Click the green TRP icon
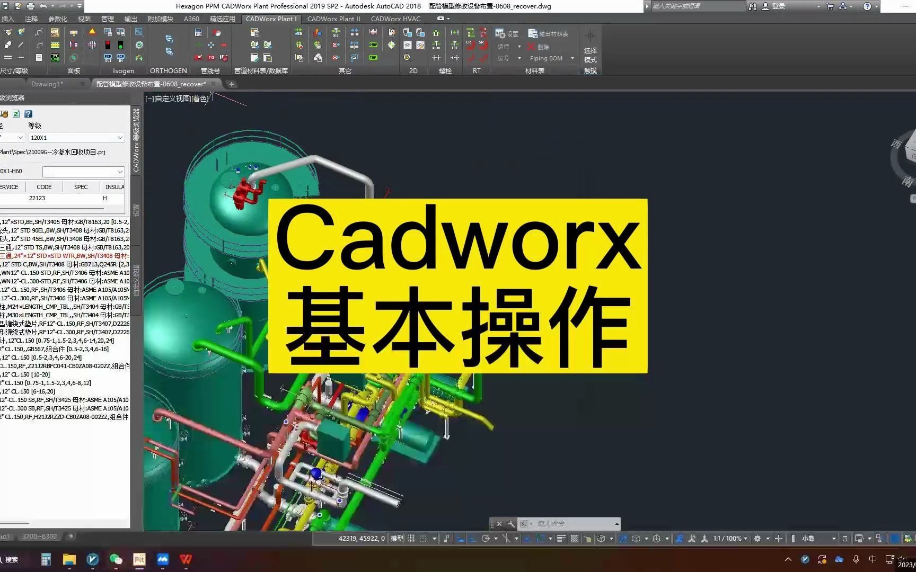 coord(373,58)
